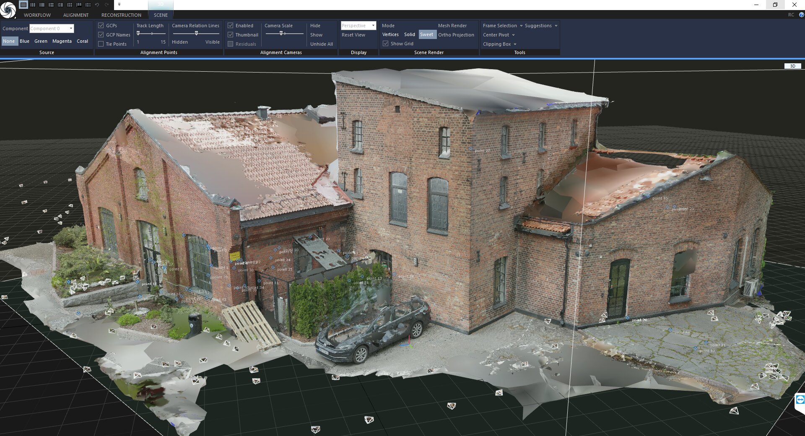
Task: Expand the Frame Selection menu
Action: click(502, 26)
